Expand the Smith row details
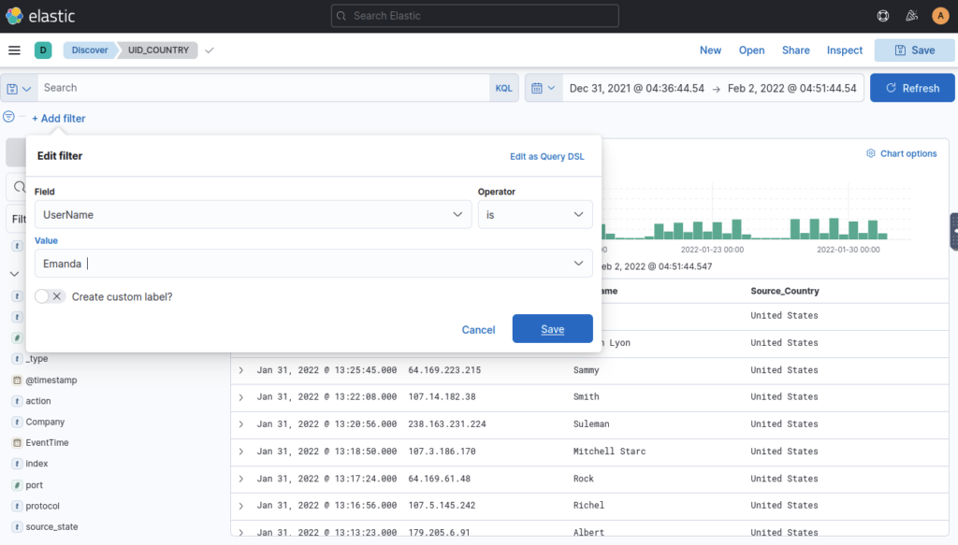This screenshot has width=958, height=545. point(241,397)
